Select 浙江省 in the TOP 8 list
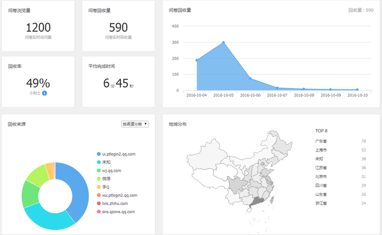Image resolution: width=382 pixels, height=235 pixels. pyautogui.click(x=321, y=203)
